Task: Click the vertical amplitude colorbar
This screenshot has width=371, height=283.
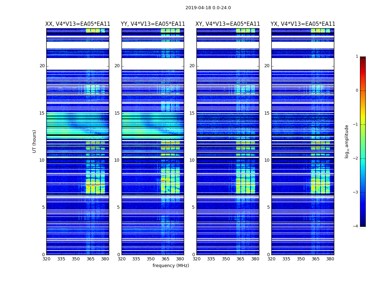Action: click(x=363, y=141)
